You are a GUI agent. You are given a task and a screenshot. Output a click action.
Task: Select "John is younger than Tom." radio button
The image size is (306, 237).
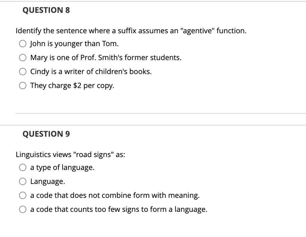(22, 44)
